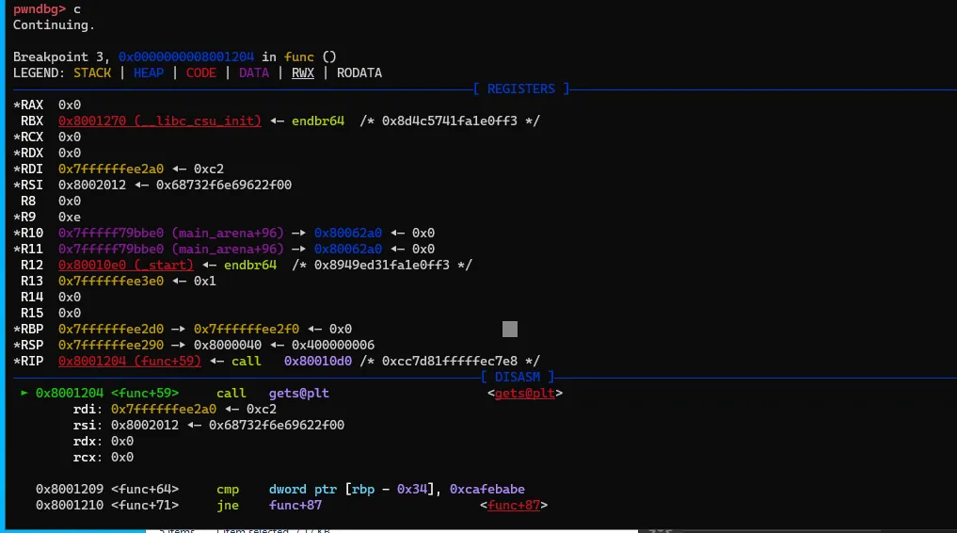Image resolution: width=957 pixels, height=533 pixels.
Task: Click the green current-instruction arrow in DISASM
Action: tap(24, 393)
